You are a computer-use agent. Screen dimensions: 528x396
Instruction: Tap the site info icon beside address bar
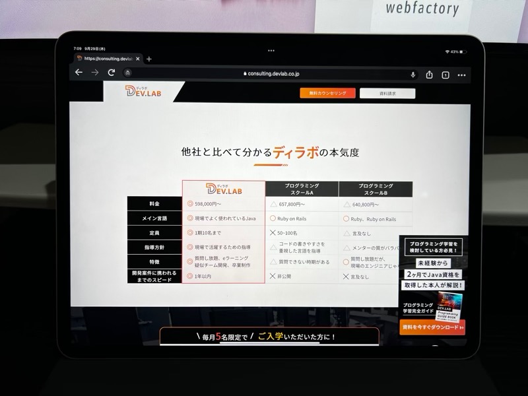point(127,73)
